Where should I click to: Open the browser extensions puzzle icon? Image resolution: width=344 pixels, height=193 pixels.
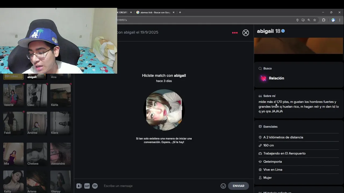(x=324, y=20)
